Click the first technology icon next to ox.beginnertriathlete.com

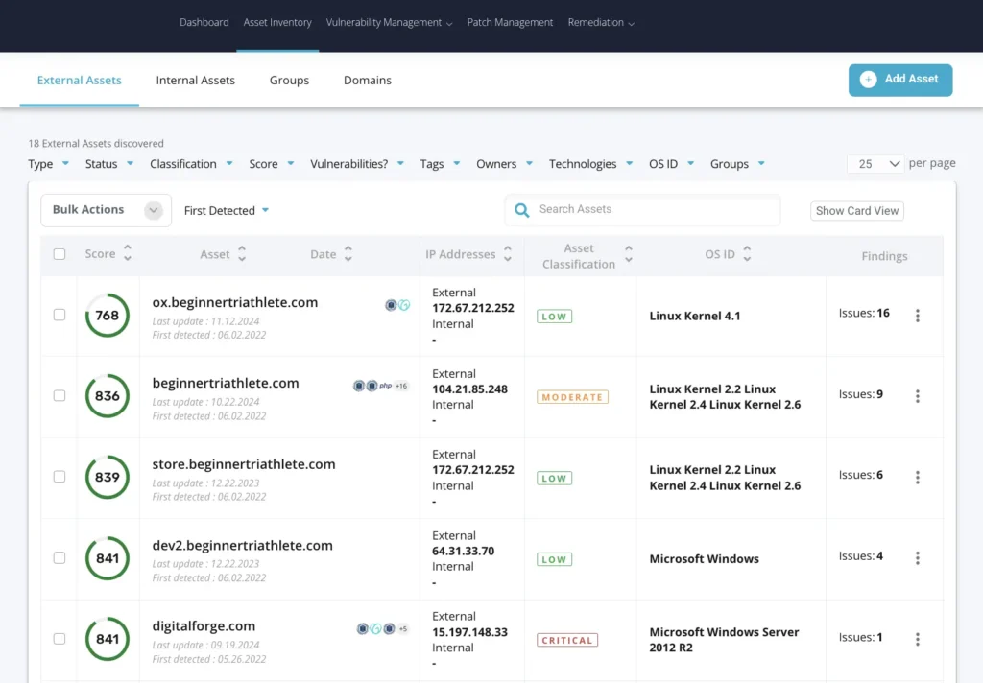pos(390,304)
